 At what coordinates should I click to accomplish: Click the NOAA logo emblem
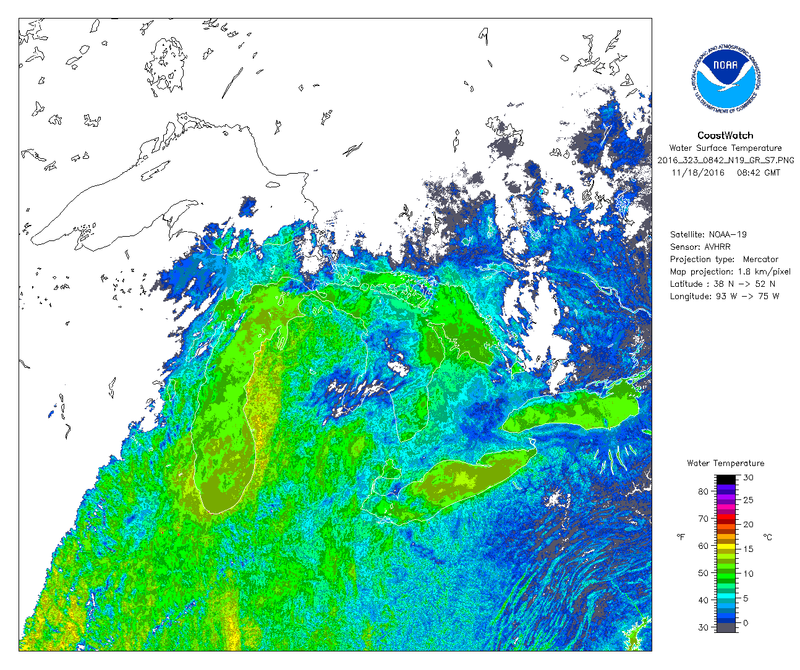click(725, 79)
